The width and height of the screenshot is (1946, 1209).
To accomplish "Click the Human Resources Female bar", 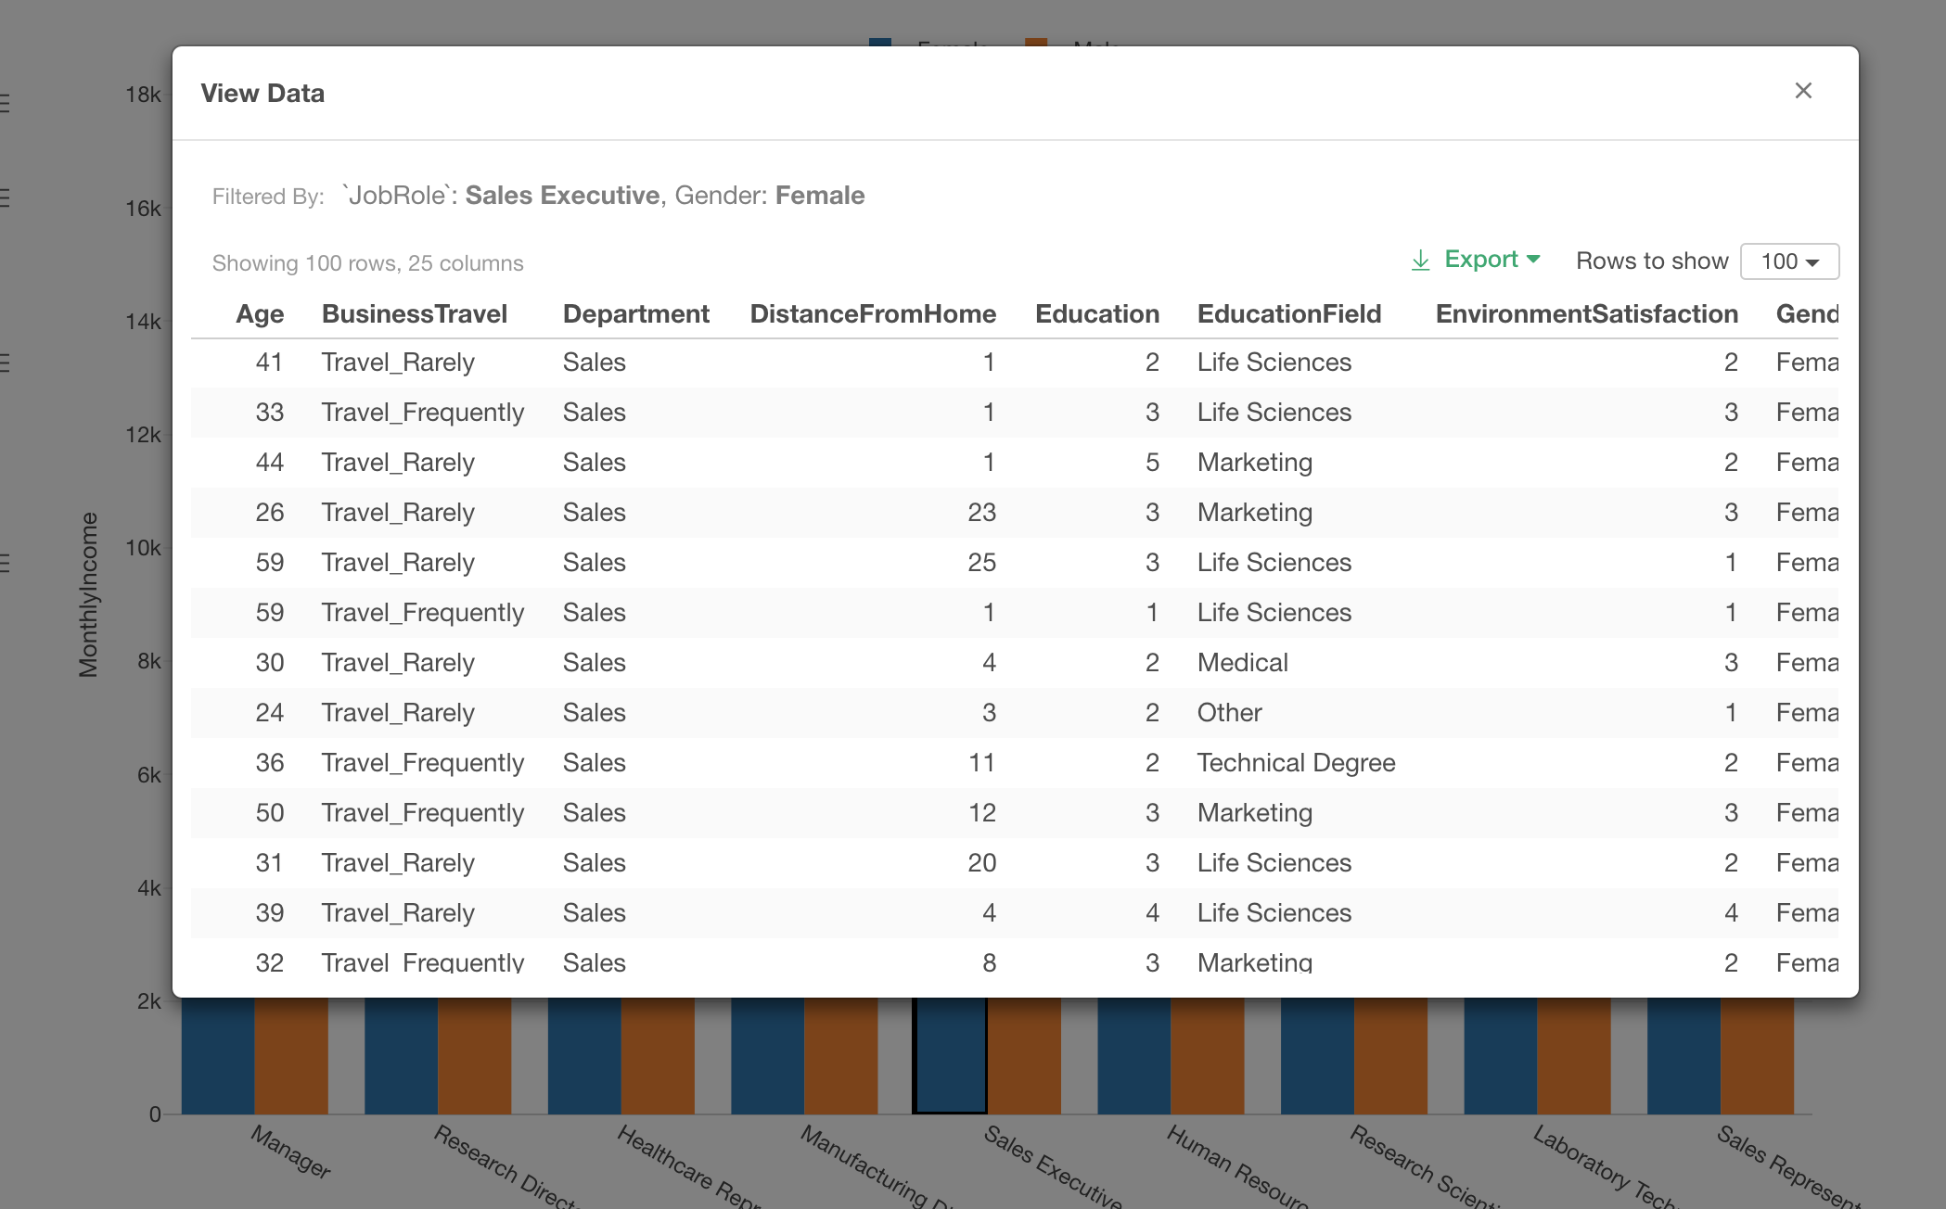I will pos(1133,1055).
